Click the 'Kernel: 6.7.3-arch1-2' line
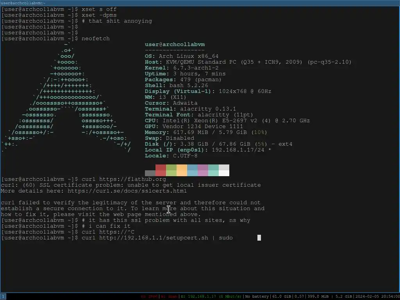 [x=182, y=68]
